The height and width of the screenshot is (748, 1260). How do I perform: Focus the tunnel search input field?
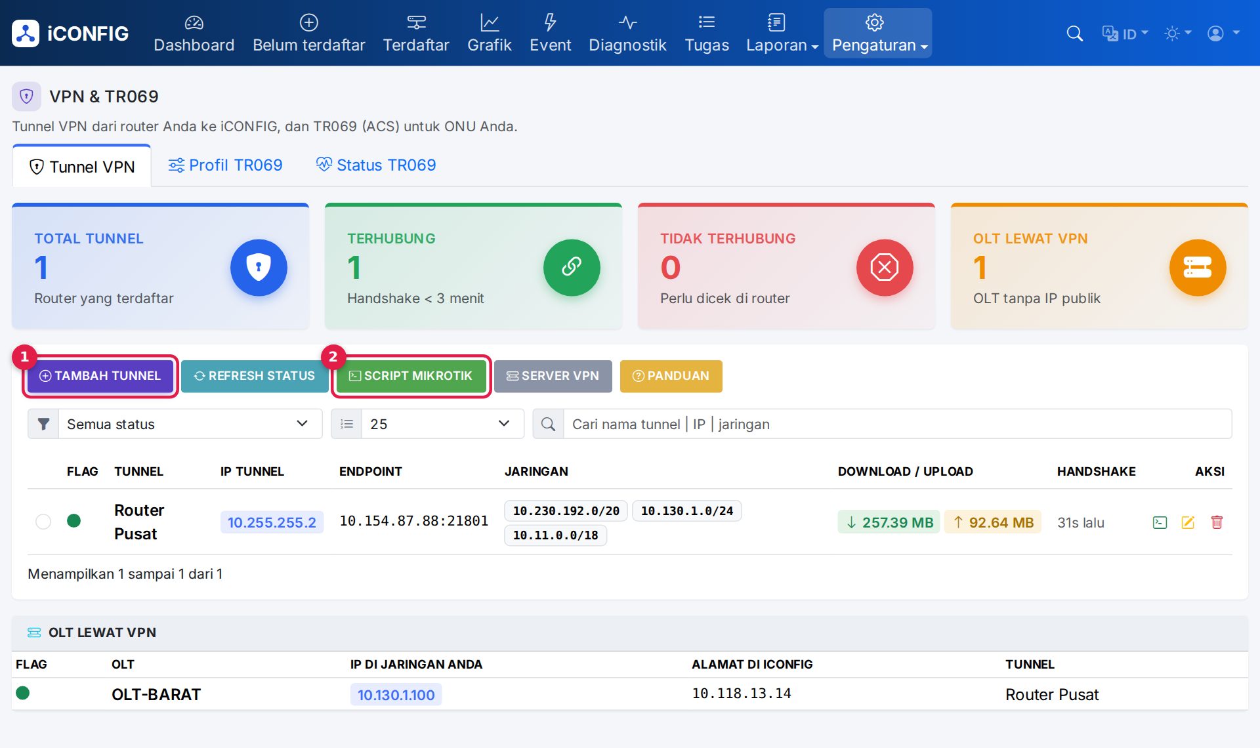897,424
